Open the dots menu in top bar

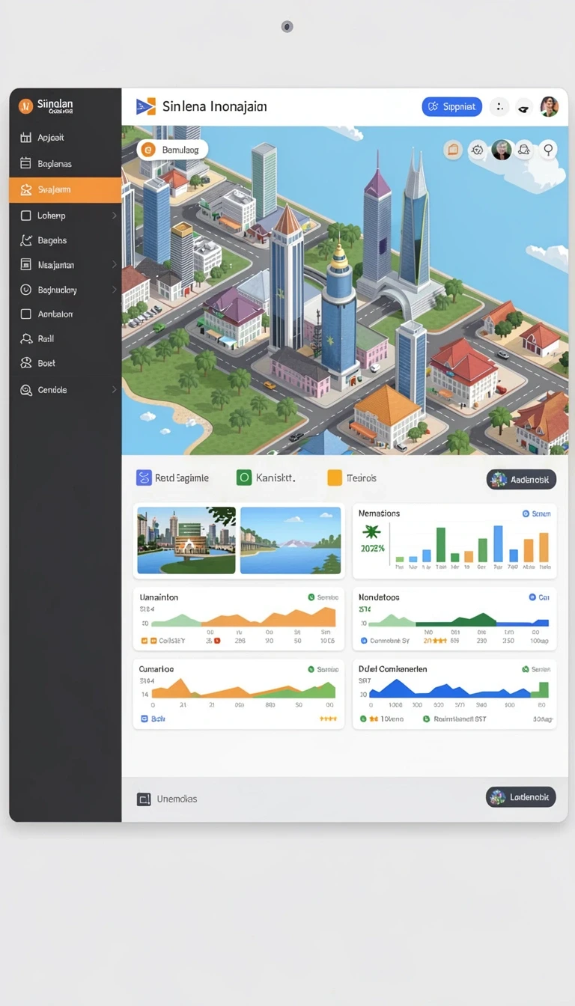(499, 107)
